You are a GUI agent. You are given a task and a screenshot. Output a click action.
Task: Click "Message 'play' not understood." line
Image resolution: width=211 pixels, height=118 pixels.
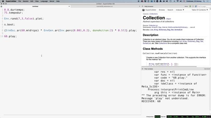pyautogui.click(x=165, y=98)
